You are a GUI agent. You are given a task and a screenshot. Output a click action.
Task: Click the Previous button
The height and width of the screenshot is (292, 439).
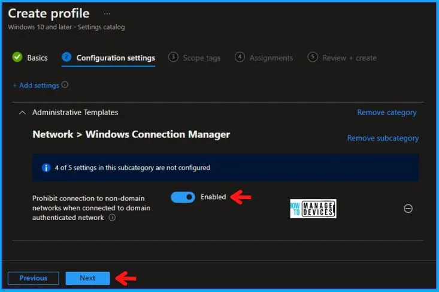point(34,278)
